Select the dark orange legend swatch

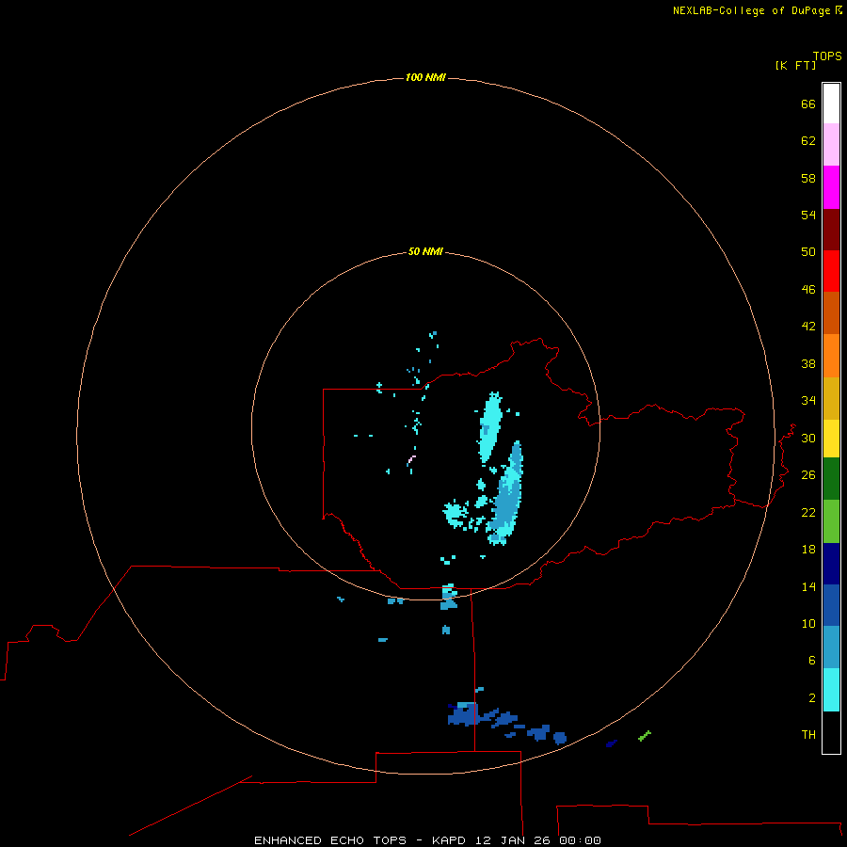(831, 312)
